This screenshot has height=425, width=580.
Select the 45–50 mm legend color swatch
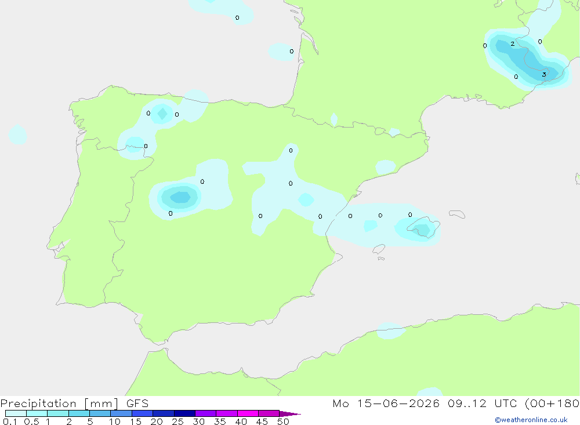pyautogui.click(x=269, y=413)
